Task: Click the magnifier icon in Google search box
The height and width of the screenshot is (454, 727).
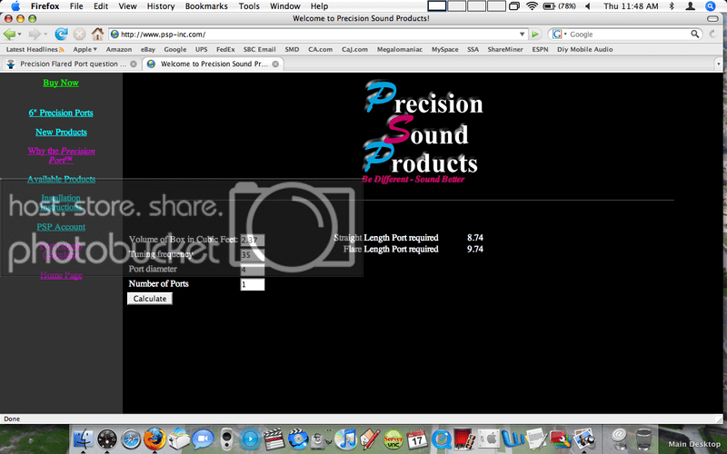Action: point(694,34)
